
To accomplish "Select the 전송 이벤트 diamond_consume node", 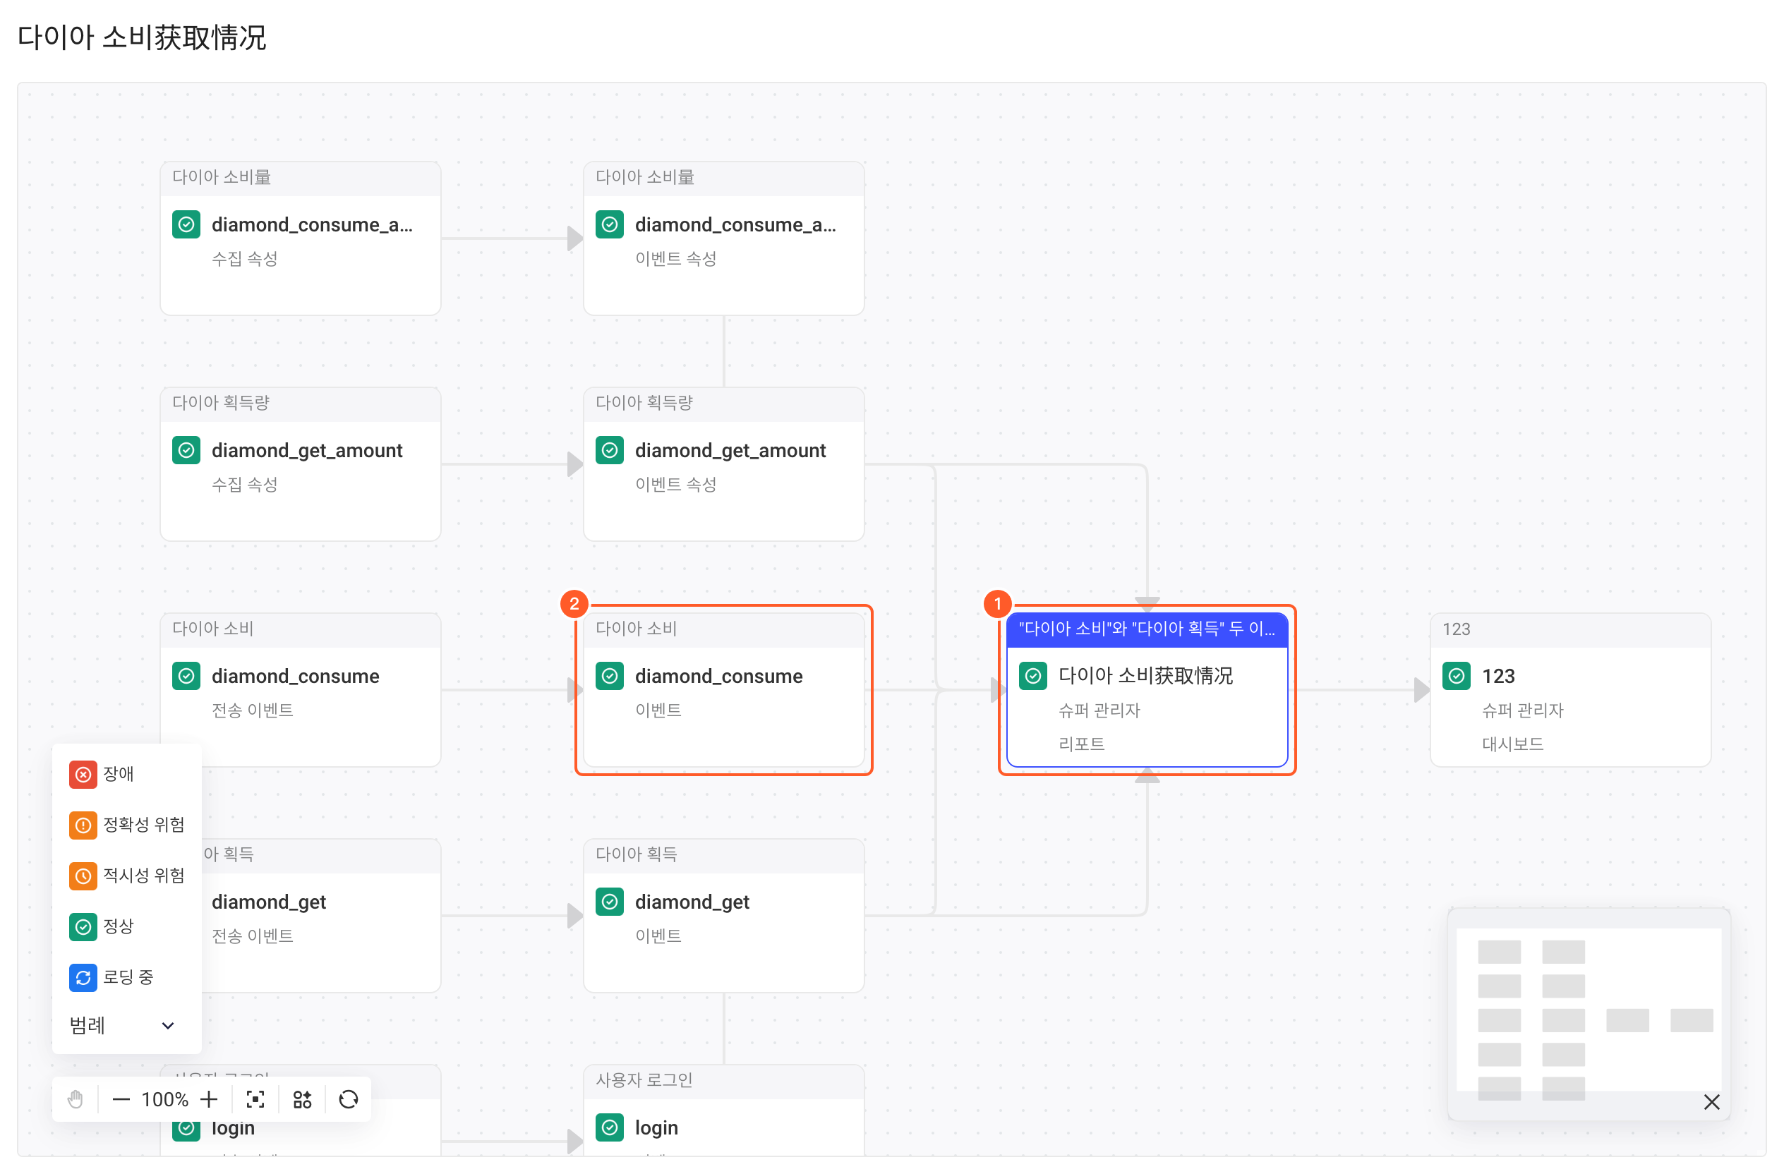I will click(x=301, y=689).
